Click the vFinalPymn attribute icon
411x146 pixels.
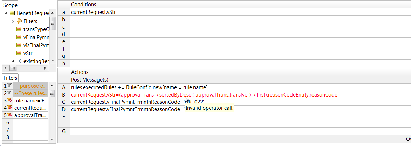[x=19, y=37]
